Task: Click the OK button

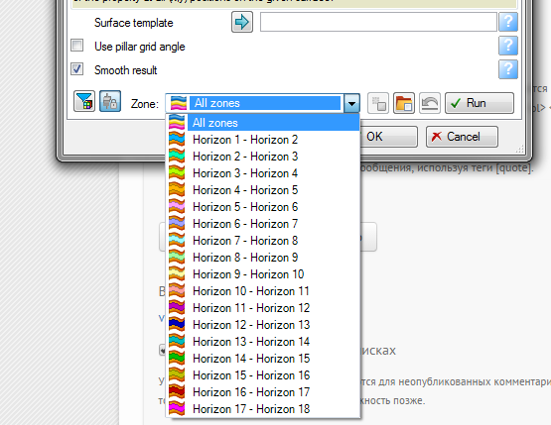Action: point(388,137)
